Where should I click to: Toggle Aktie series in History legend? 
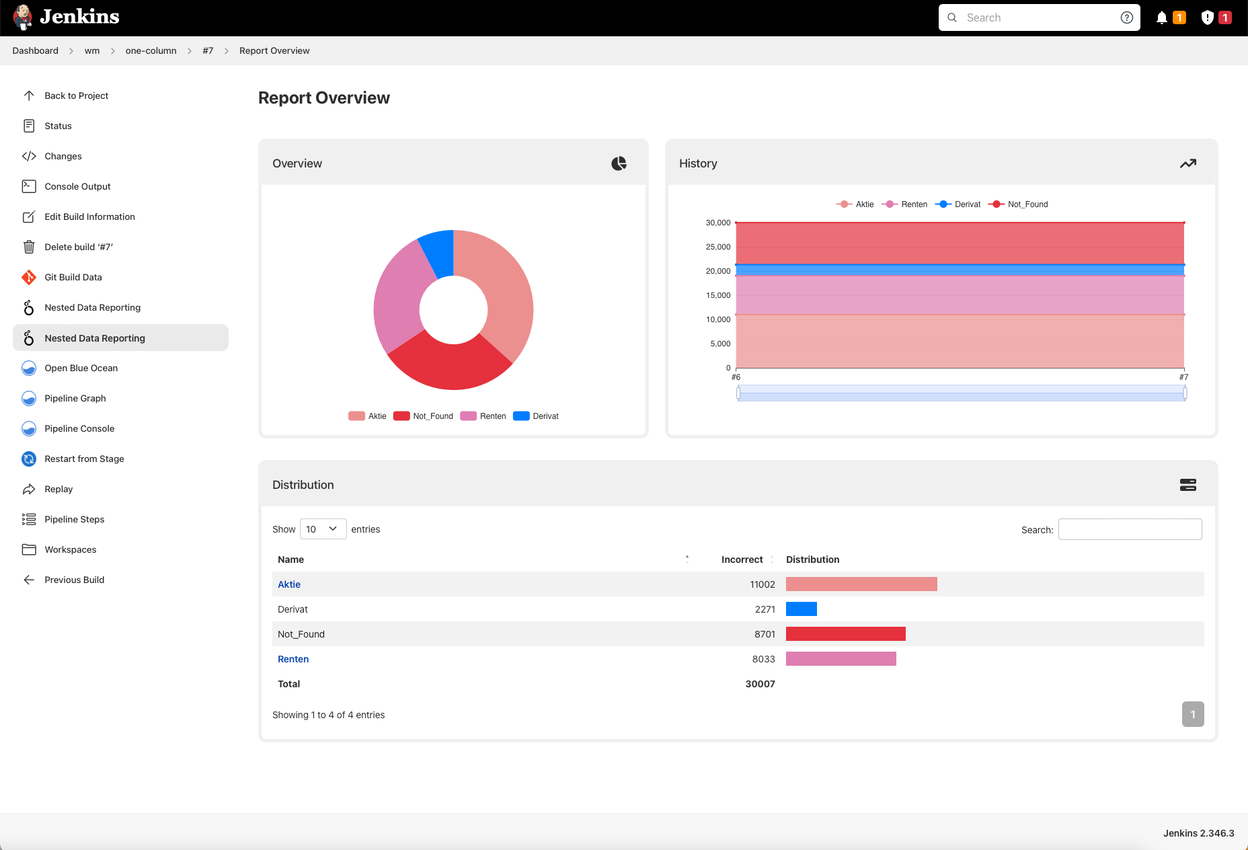(855, 204)
